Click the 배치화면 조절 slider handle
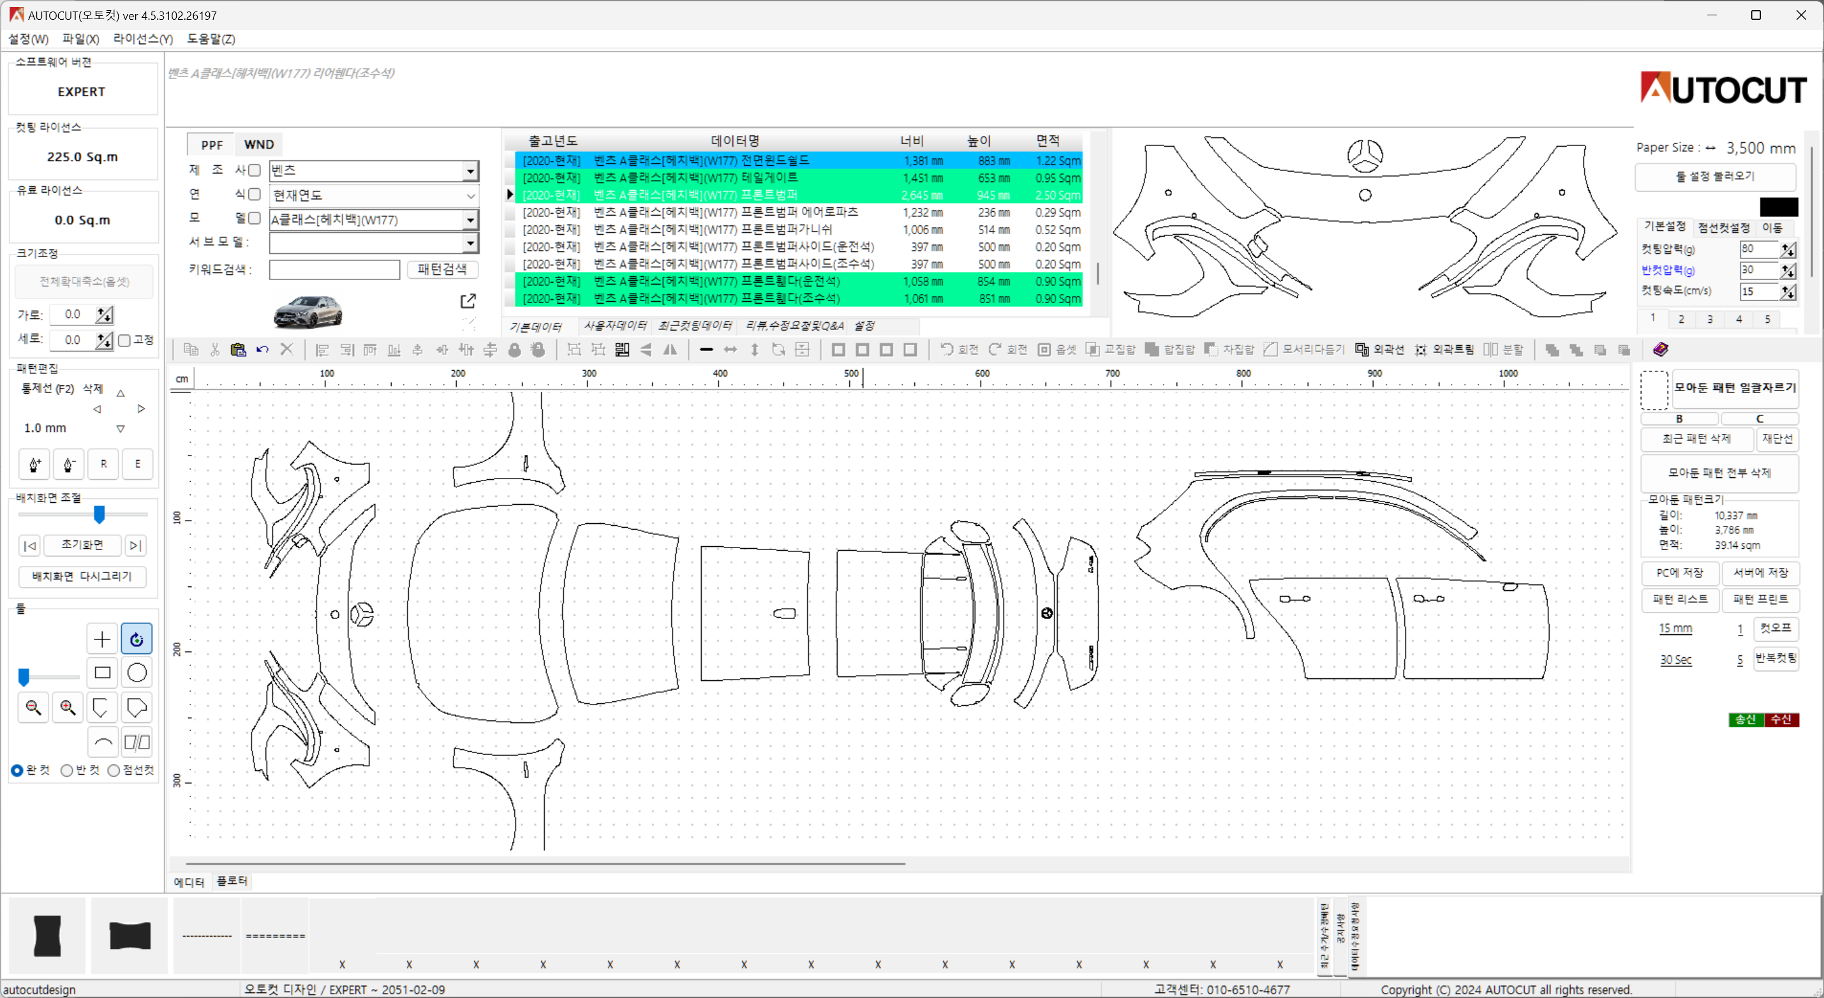This screenshot has width=1824, height=998. click(99, 515)
